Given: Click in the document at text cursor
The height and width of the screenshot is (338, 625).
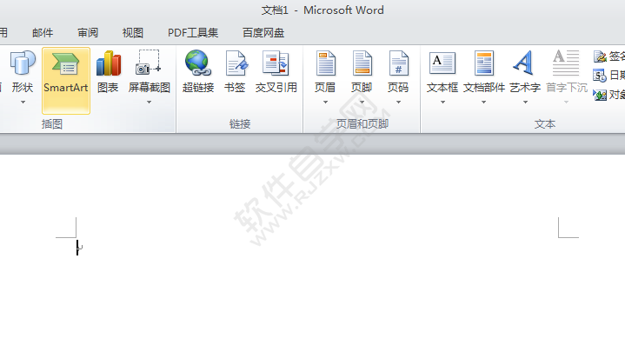Looking at the screenshot, I should pos(77,248).
